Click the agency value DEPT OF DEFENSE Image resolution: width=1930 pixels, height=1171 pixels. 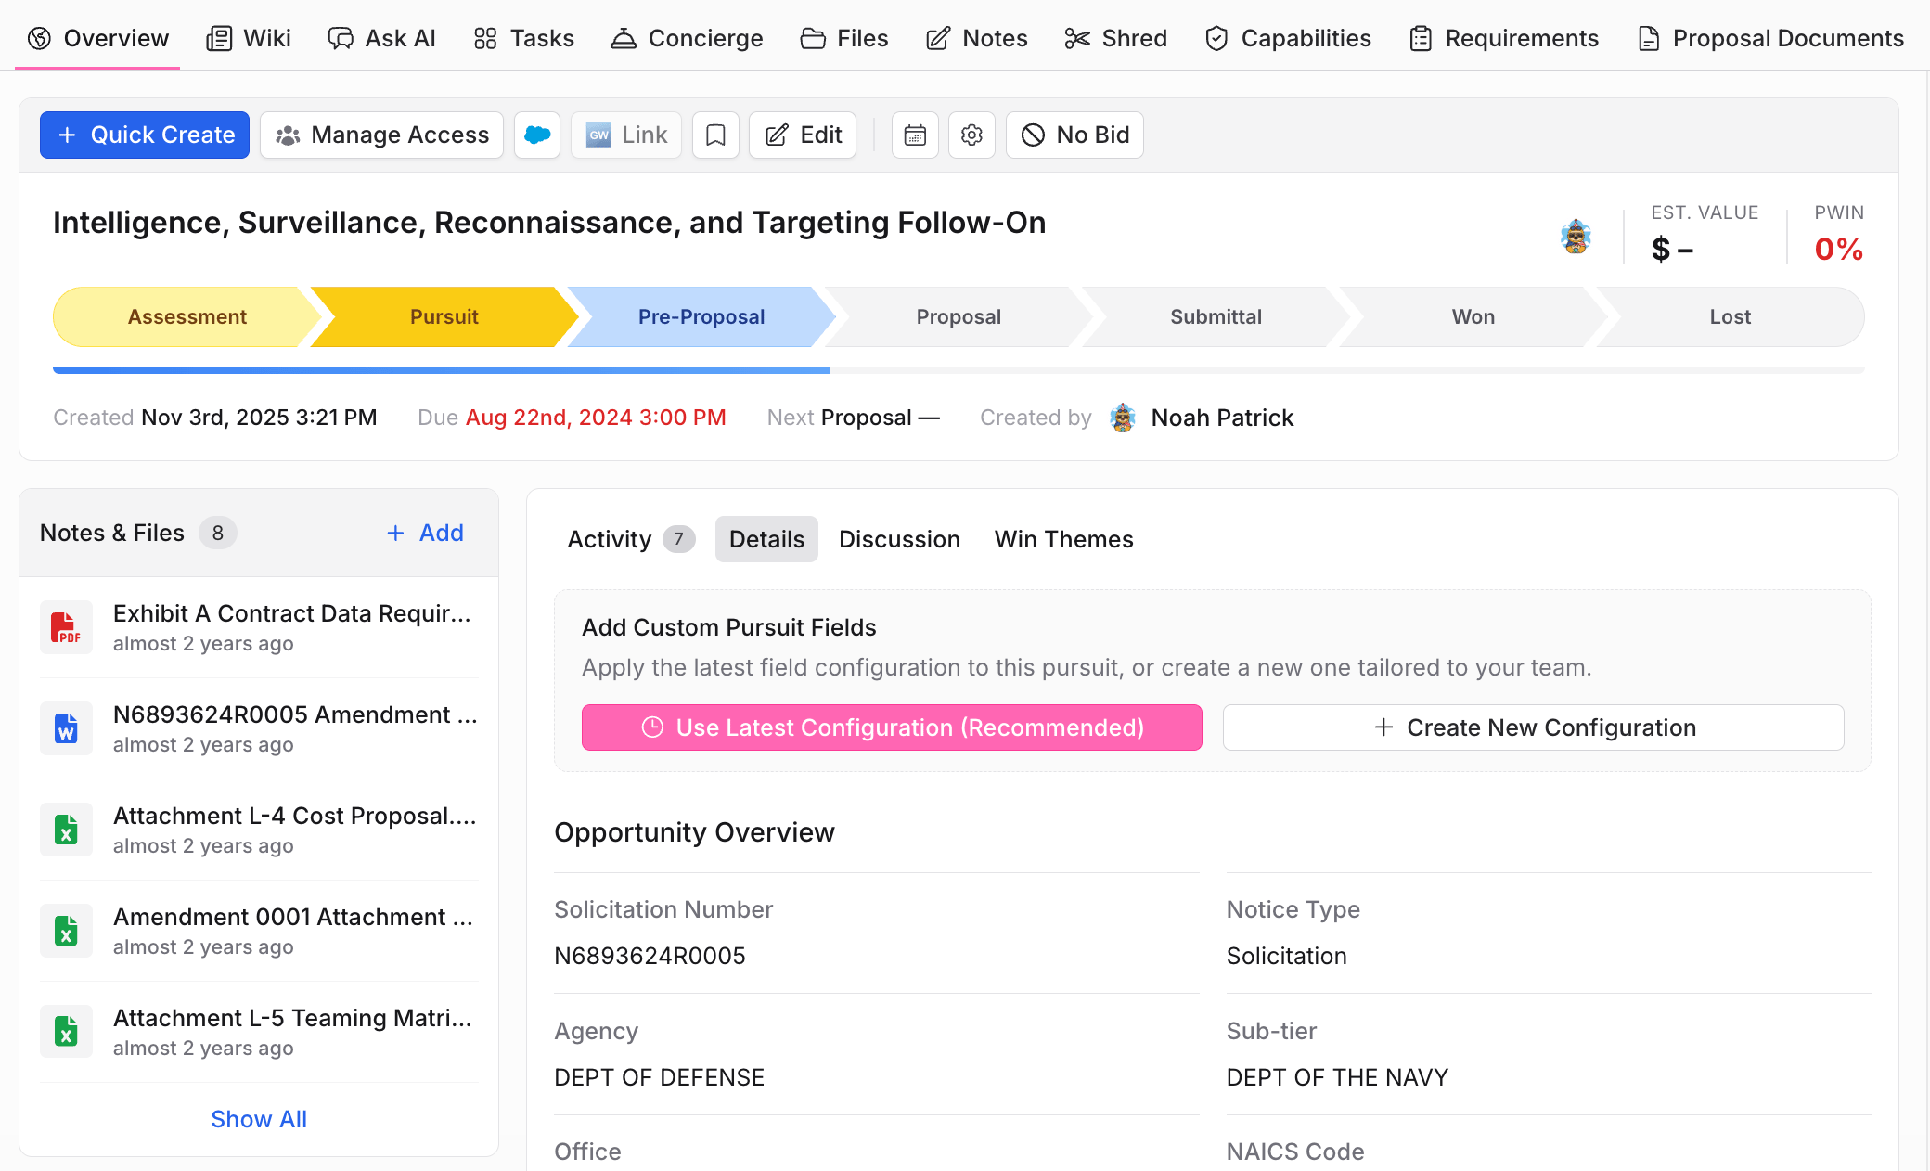(659, 1077)
